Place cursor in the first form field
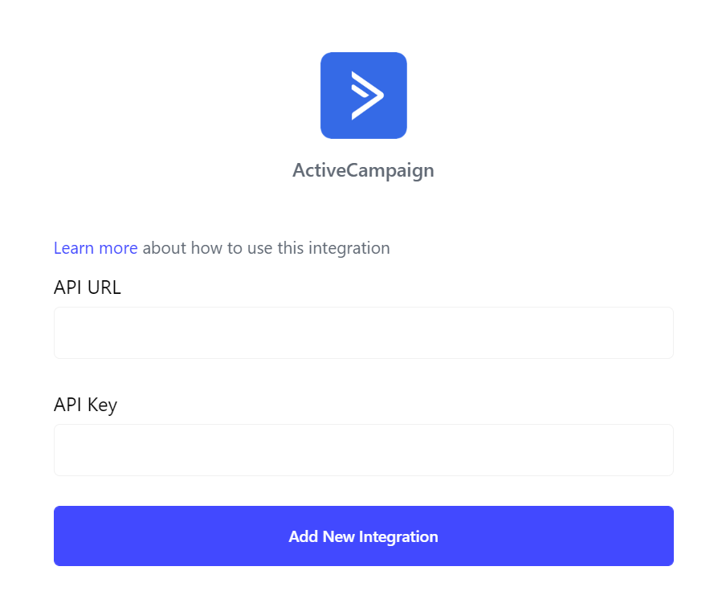This screenshot has width=722, height=595. [363, 332]
